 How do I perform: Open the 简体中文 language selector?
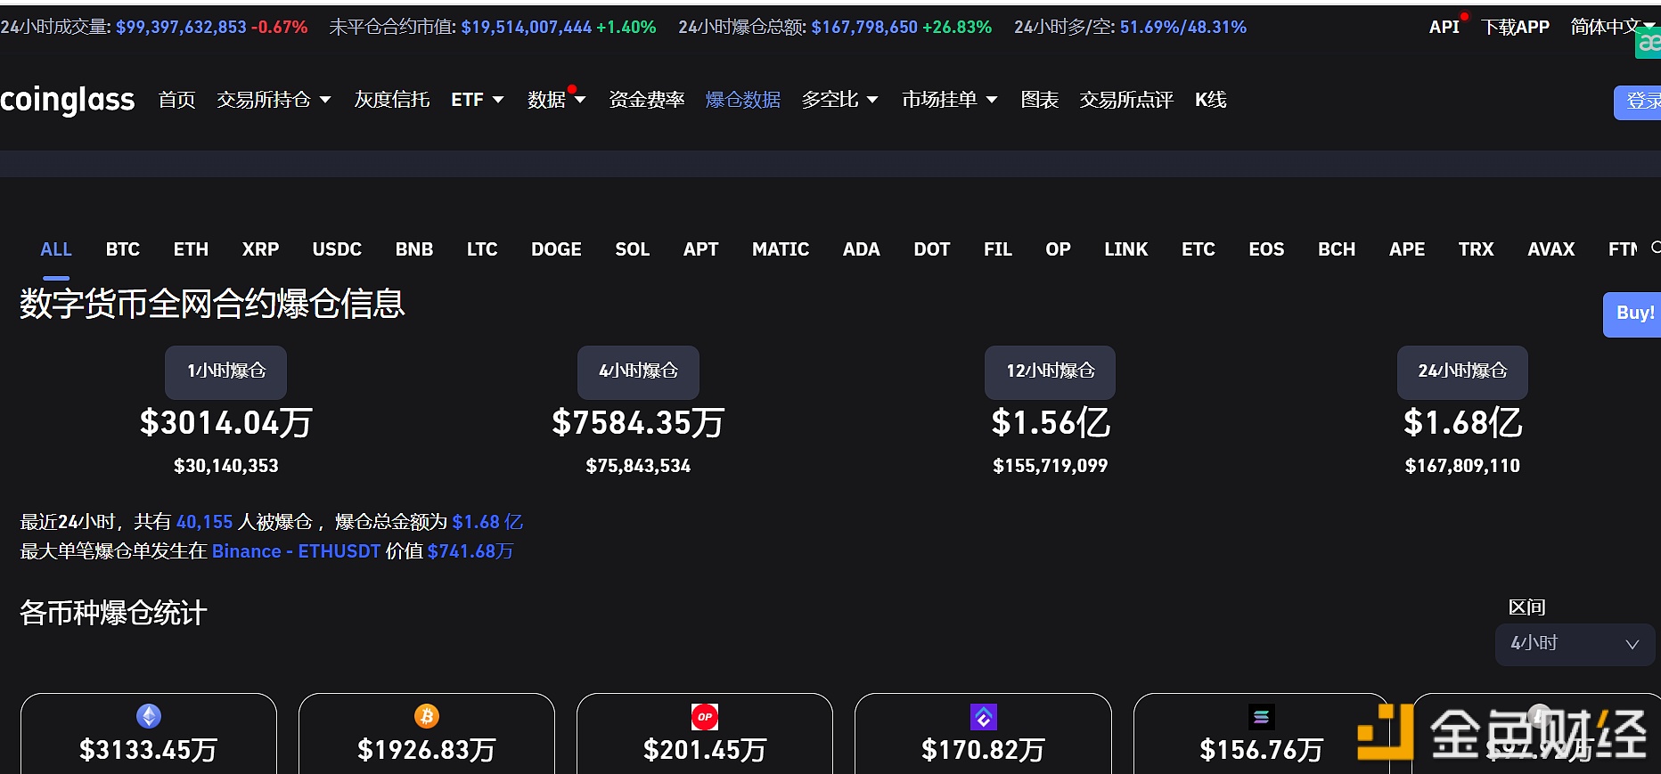1609,27
